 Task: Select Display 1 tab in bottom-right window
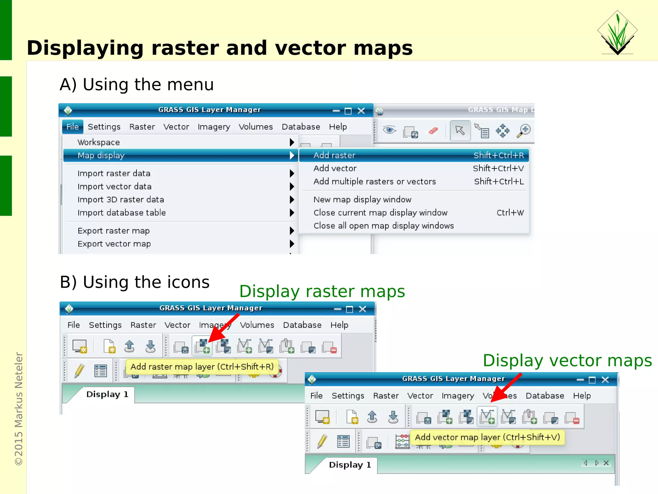coord(350,465)
